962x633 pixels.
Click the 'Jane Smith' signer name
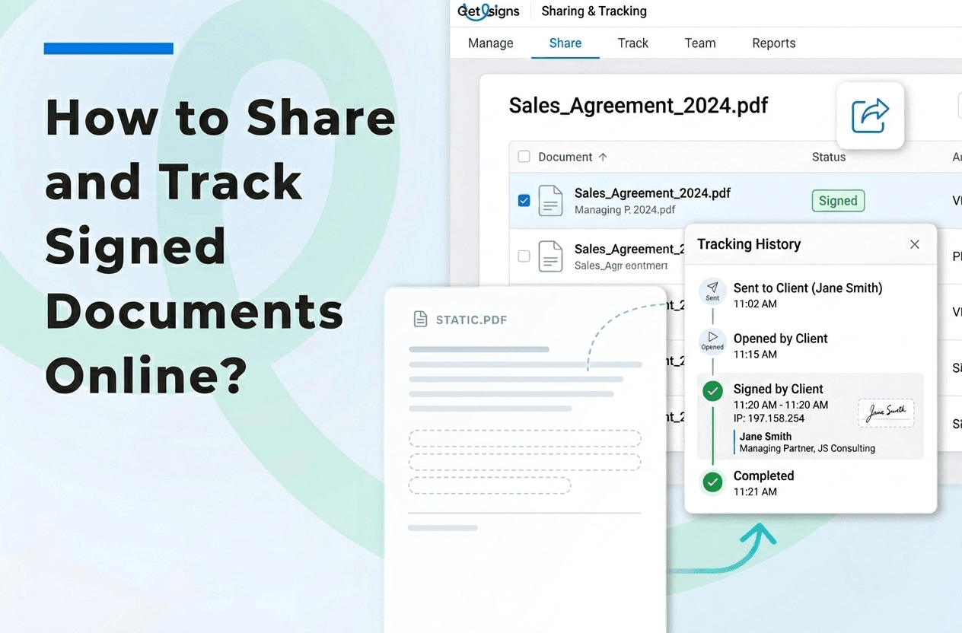point(766,437)
